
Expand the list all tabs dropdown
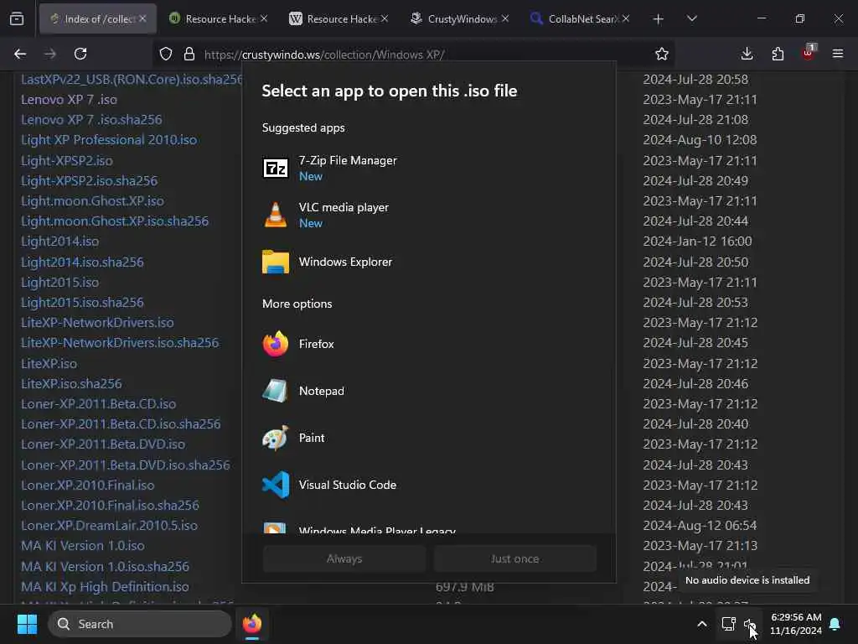click(x=691, y=19)
